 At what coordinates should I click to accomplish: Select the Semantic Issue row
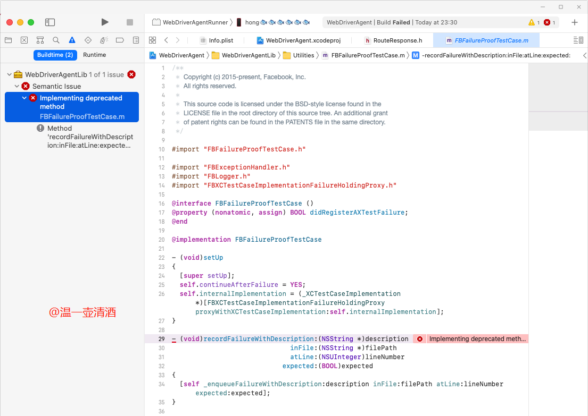click(x=72, y=86)
